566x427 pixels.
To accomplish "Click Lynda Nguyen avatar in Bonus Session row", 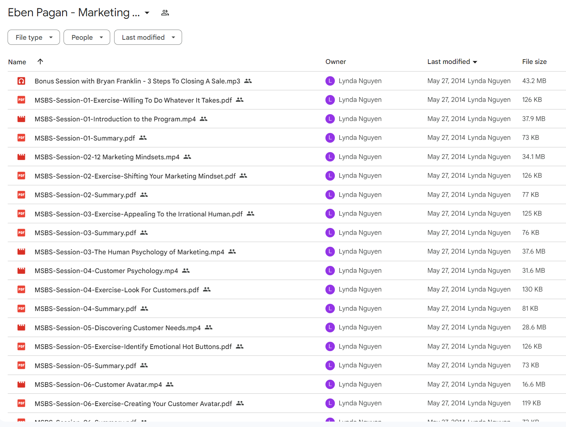I will (x=330, y=81).
